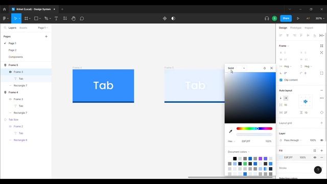Click the search icon in Layers panel
The height and width of the screenshot is (184, 327).
tap(5, 28)
